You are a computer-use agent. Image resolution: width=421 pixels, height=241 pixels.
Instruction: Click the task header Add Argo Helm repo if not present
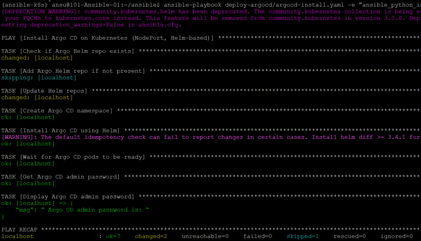[73, 71]
